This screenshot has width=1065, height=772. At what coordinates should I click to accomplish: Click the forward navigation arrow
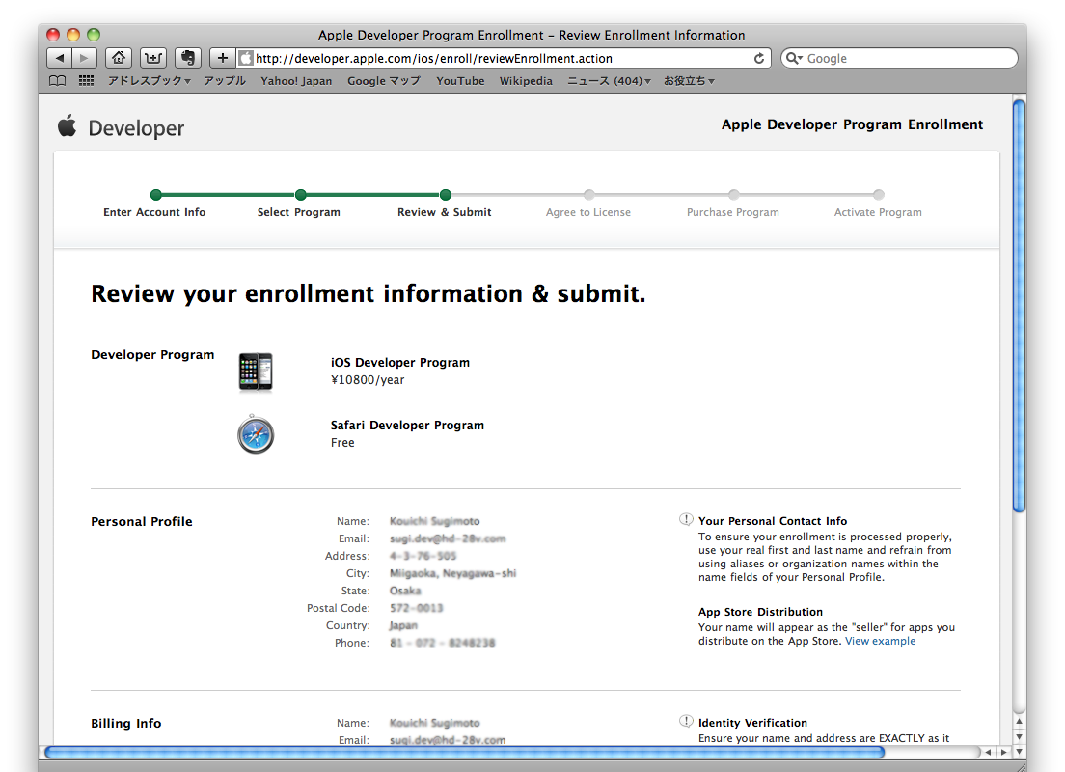click(85, 58)
